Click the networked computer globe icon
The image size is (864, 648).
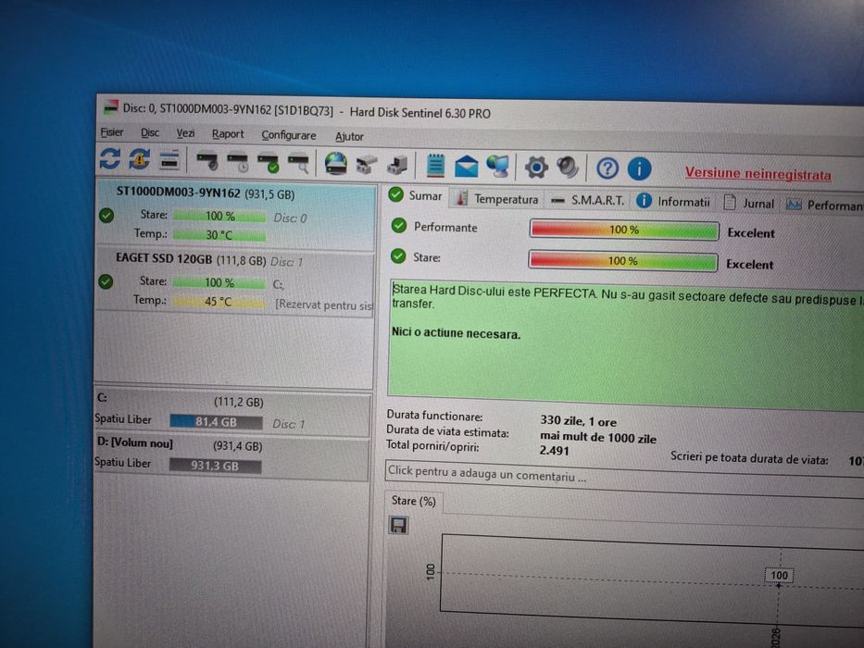[498, 167]
